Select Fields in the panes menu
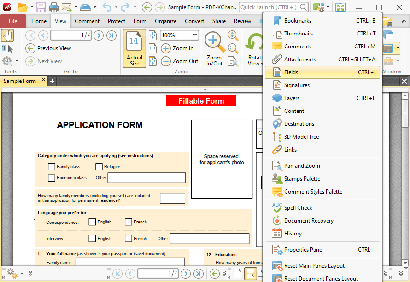The image size is (410, 282). pos(322,72)
